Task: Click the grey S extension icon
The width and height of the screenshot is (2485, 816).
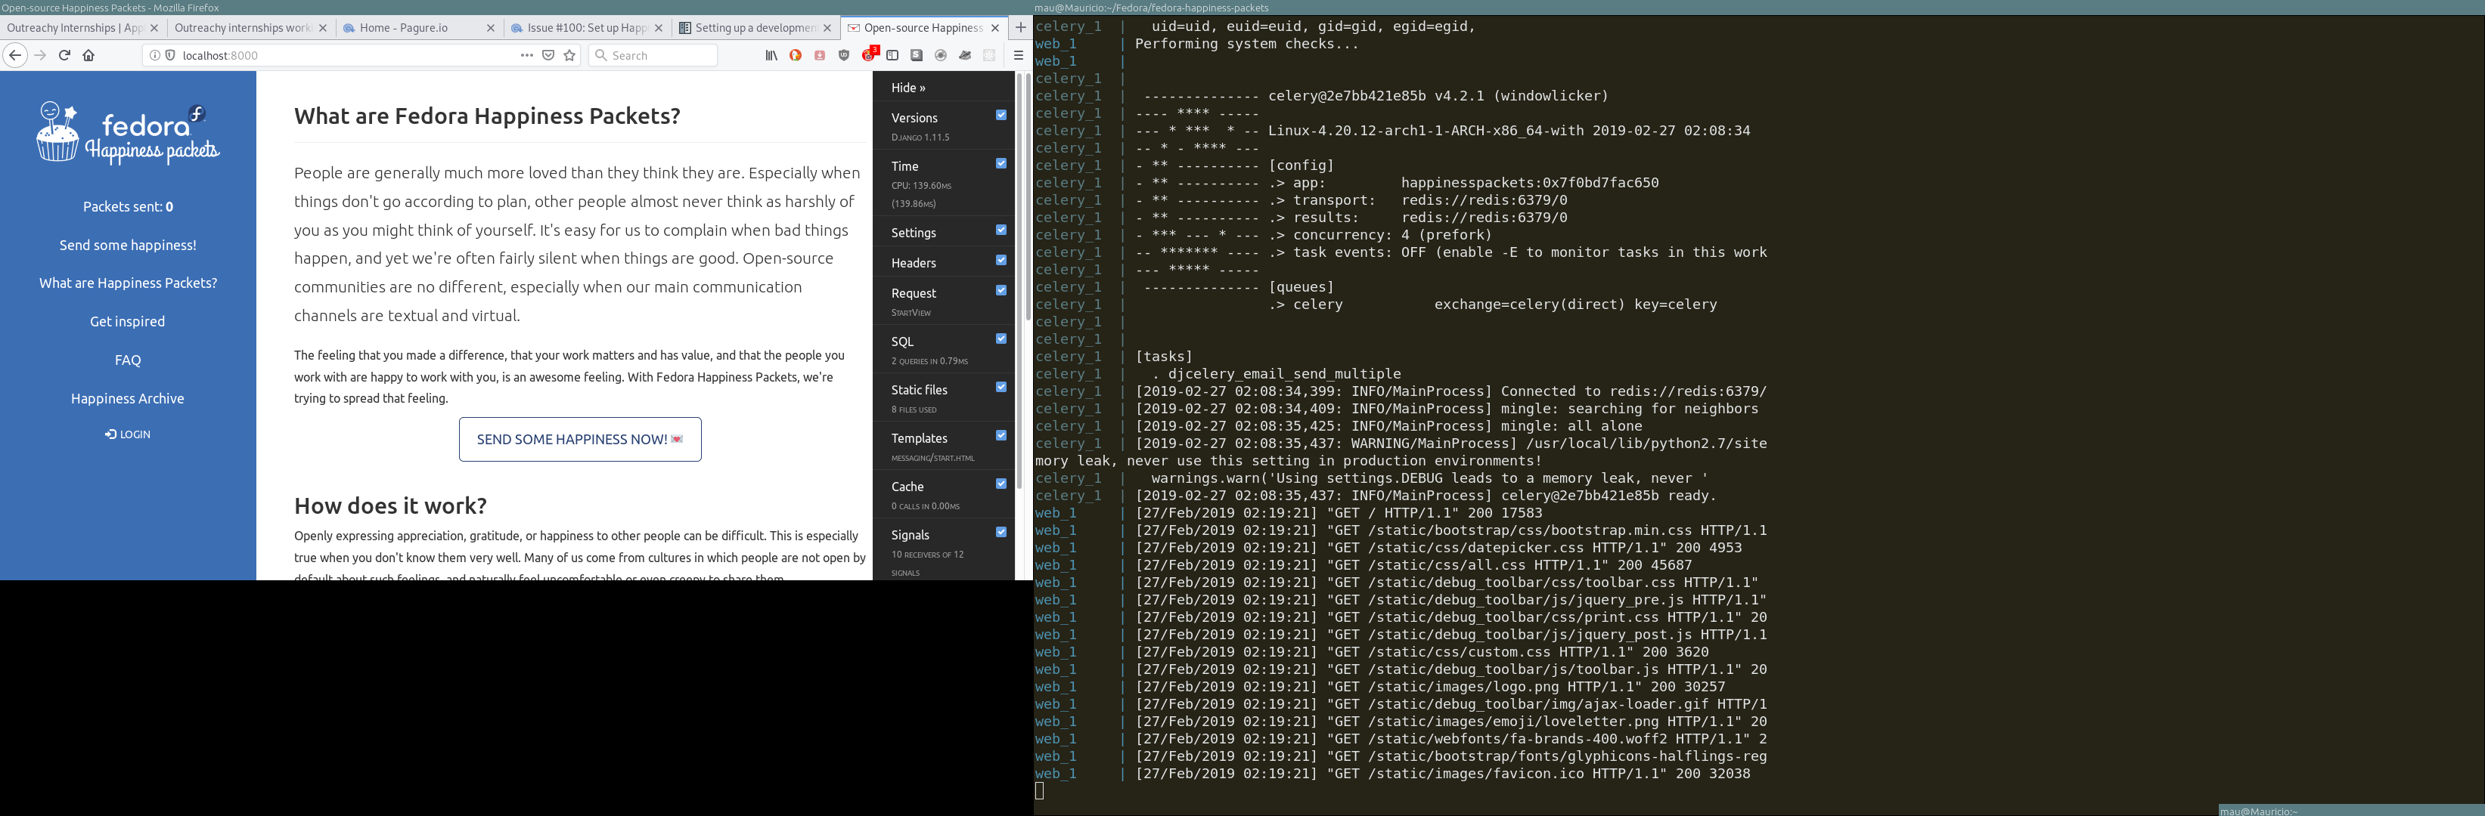Action: 917,56
